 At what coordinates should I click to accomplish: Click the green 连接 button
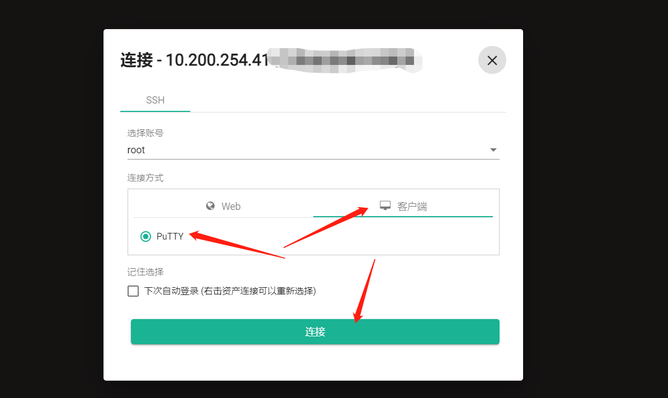[x=315, y=331]
